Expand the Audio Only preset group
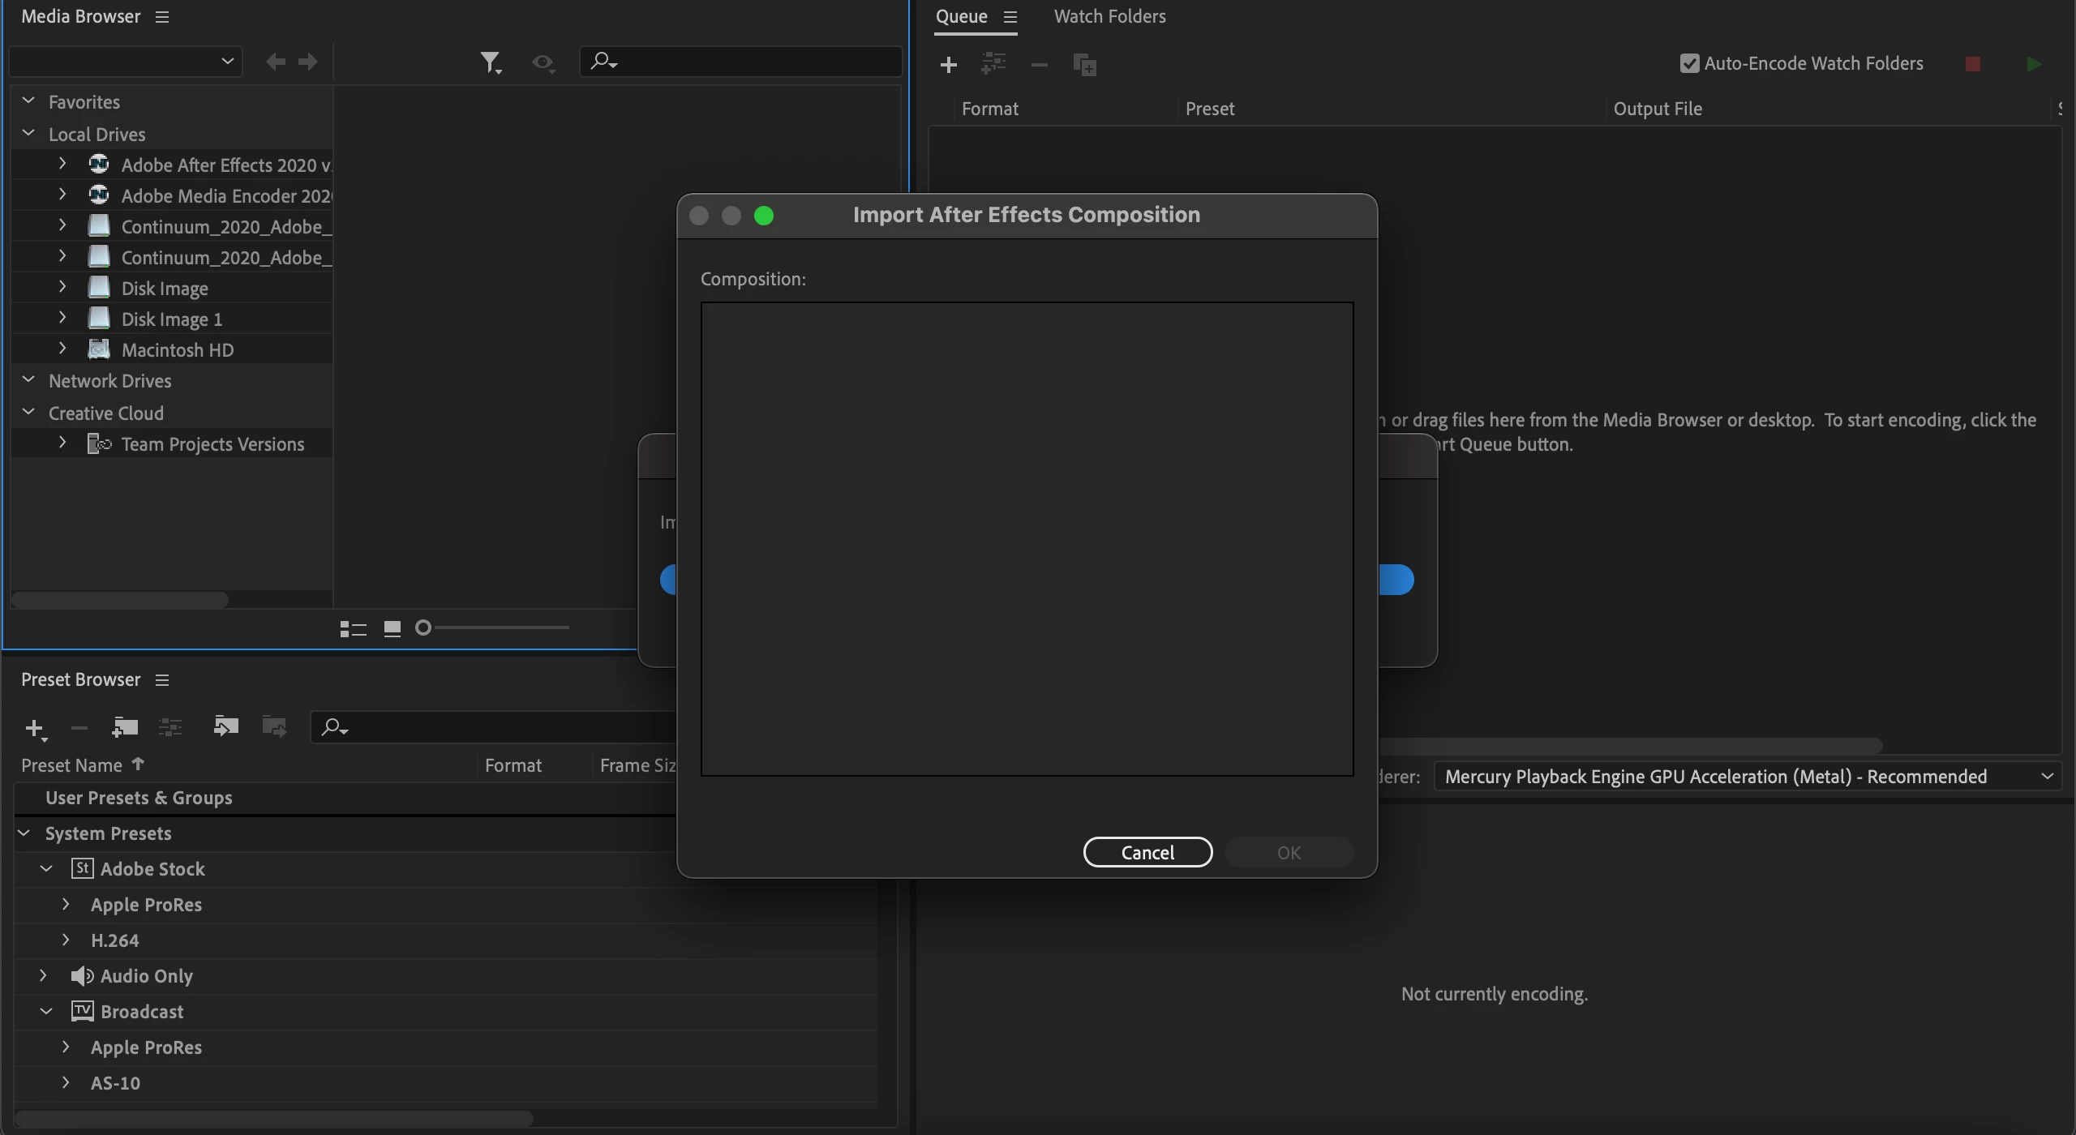 [x=43, y=975]
